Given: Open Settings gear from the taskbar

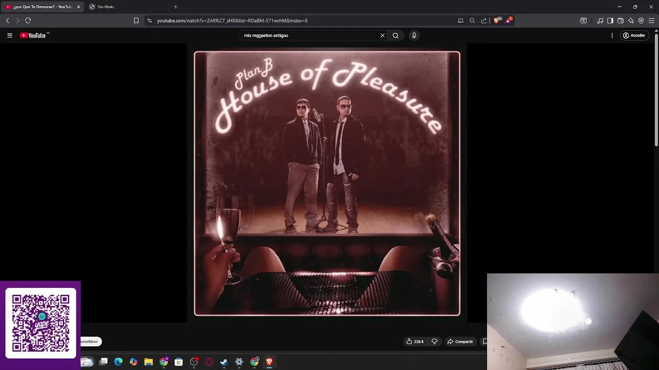Looking at the screenshot, I should [x=239, y=362].
